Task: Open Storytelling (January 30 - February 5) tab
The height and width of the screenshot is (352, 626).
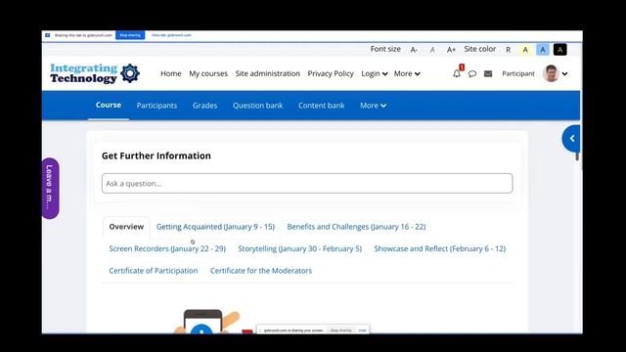Action: (300, 248)
